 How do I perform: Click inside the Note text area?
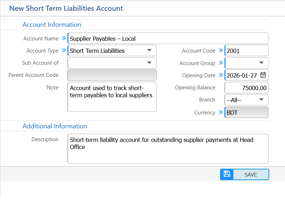click(x=112, y=97)
